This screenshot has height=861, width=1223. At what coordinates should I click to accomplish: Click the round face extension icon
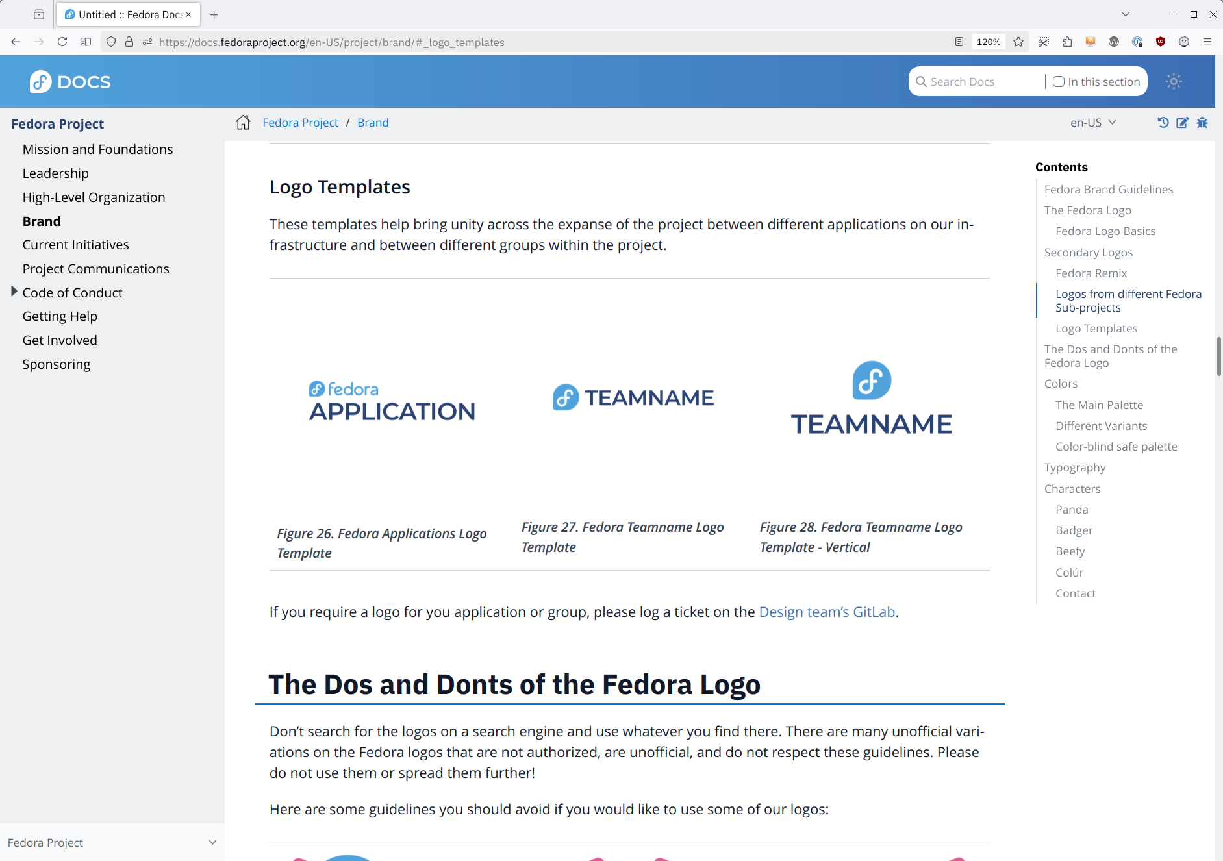coord(1184,42)
